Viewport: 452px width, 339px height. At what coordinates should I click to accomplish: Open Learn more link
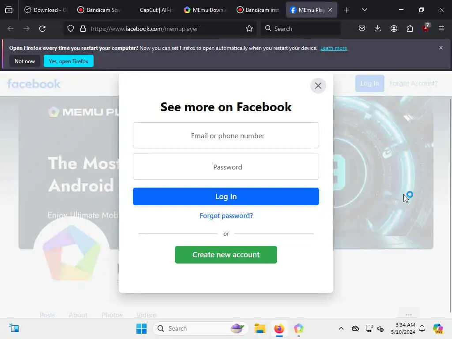pyautogui.click(x=334, y=48)
